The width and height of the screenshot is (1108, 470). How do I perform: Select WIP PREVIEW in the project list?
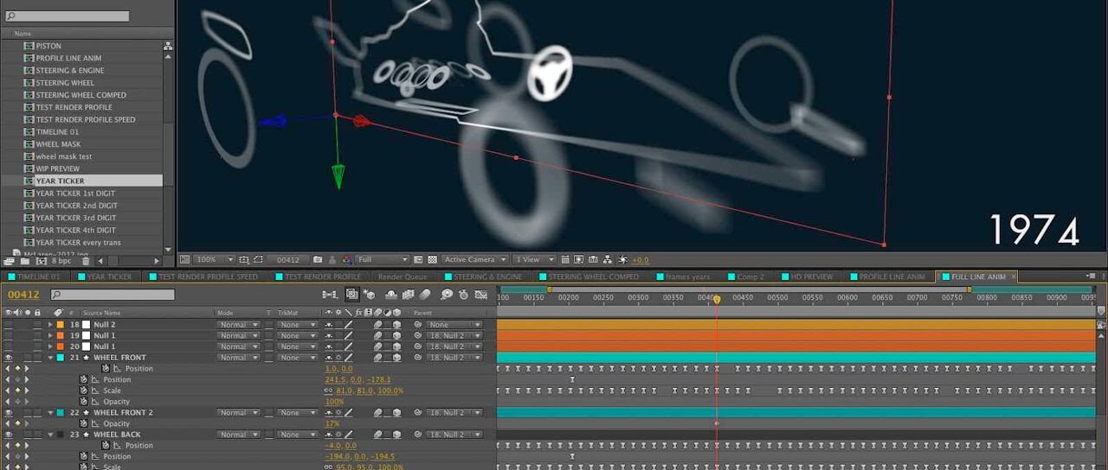click(x=57, y=168)
